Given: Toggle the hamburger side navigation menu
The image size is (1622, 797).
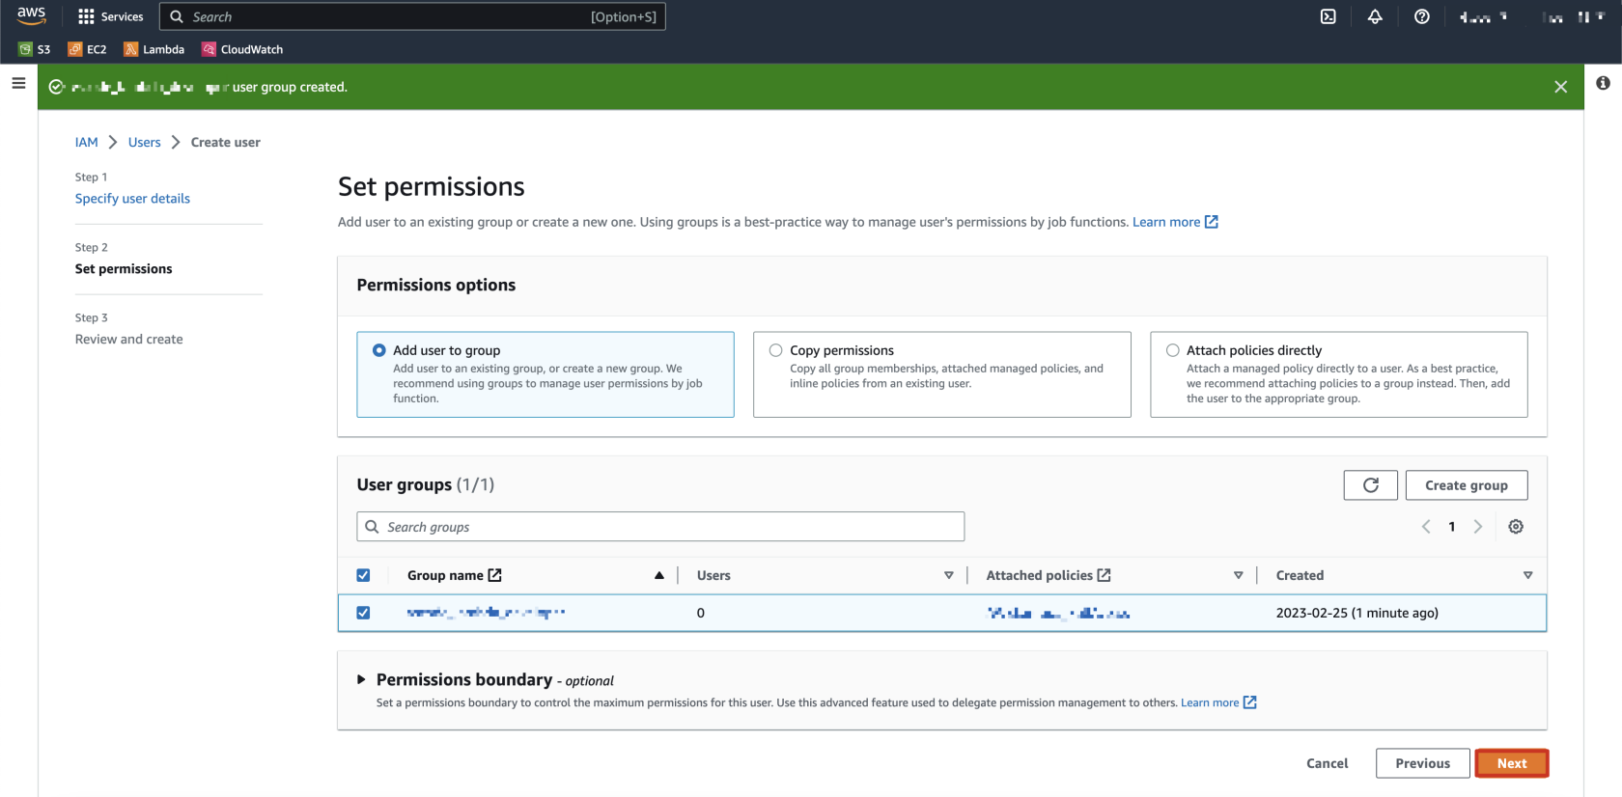Looking at the screenshot, I should pyautogui.click(x=18, y=84).
